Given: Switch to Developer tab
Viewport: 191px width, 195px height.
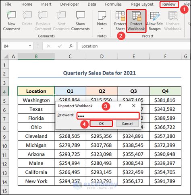Looking at the screenshot, I should click(70, 4).
